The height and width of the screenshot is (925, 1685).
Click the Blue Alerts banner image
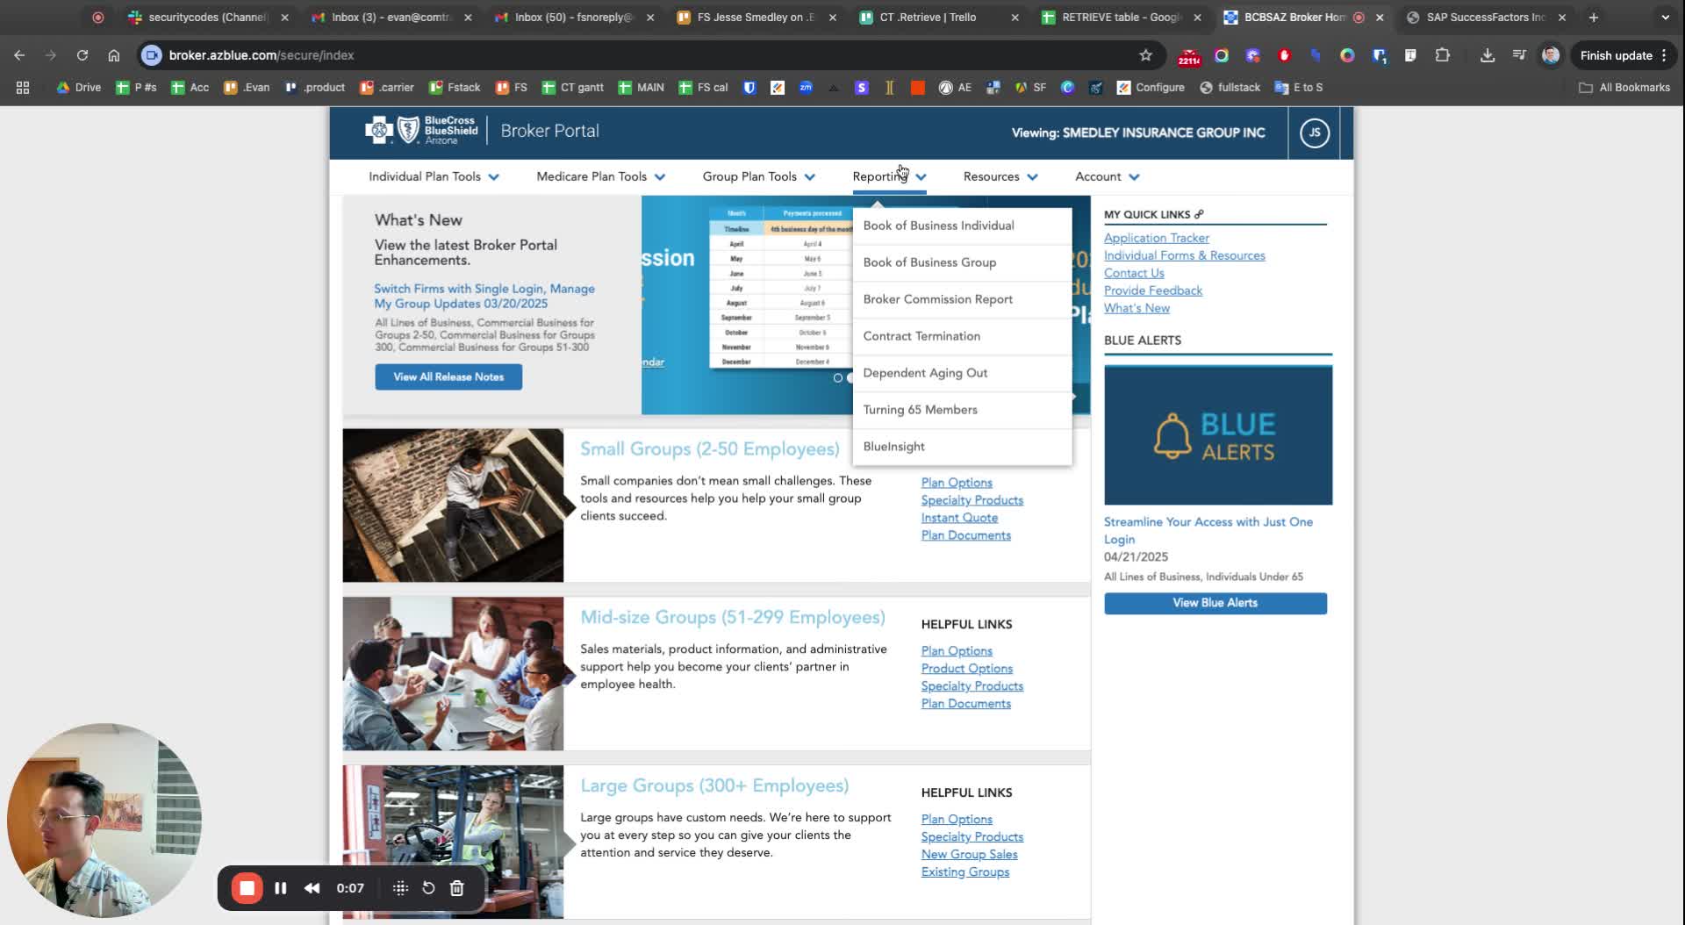click(1218, 435)
